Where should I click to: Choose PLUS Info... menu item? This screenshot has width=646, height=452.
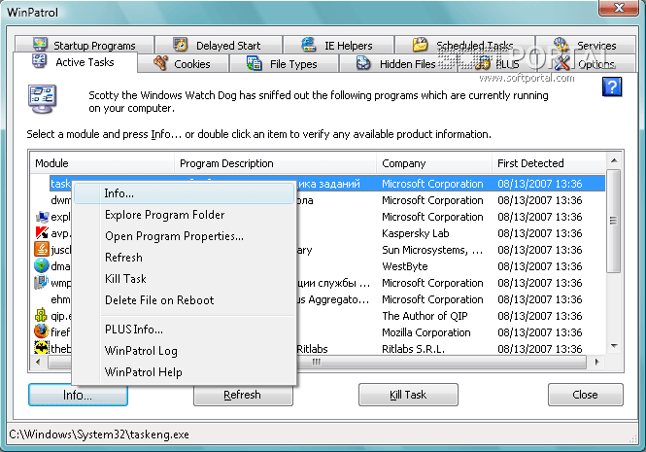(185, 330)
